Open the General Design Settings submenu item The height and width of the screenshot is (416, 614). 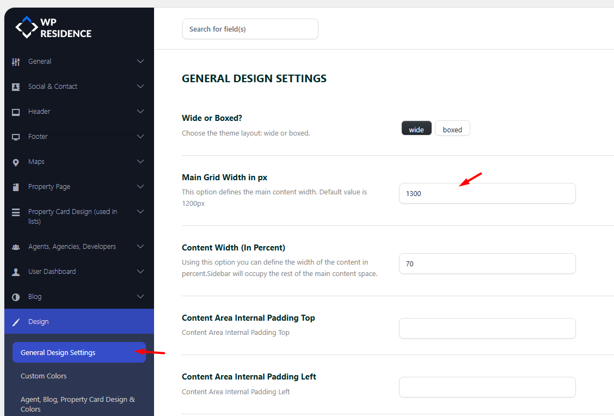coord(58,352)
